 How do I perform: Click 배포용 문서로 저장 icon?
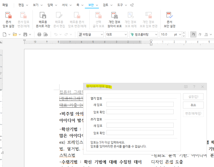pos(43,20)
